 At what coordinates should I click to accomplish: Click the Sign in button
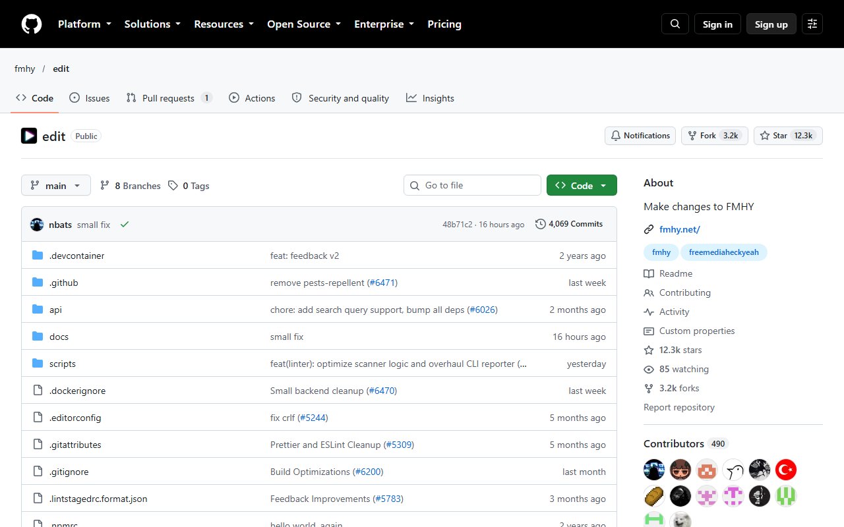click(717, 24)
